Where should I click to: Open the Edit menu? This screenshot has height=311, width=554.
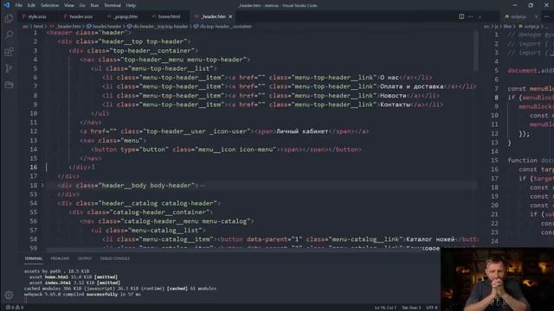[x=31, y=5]
